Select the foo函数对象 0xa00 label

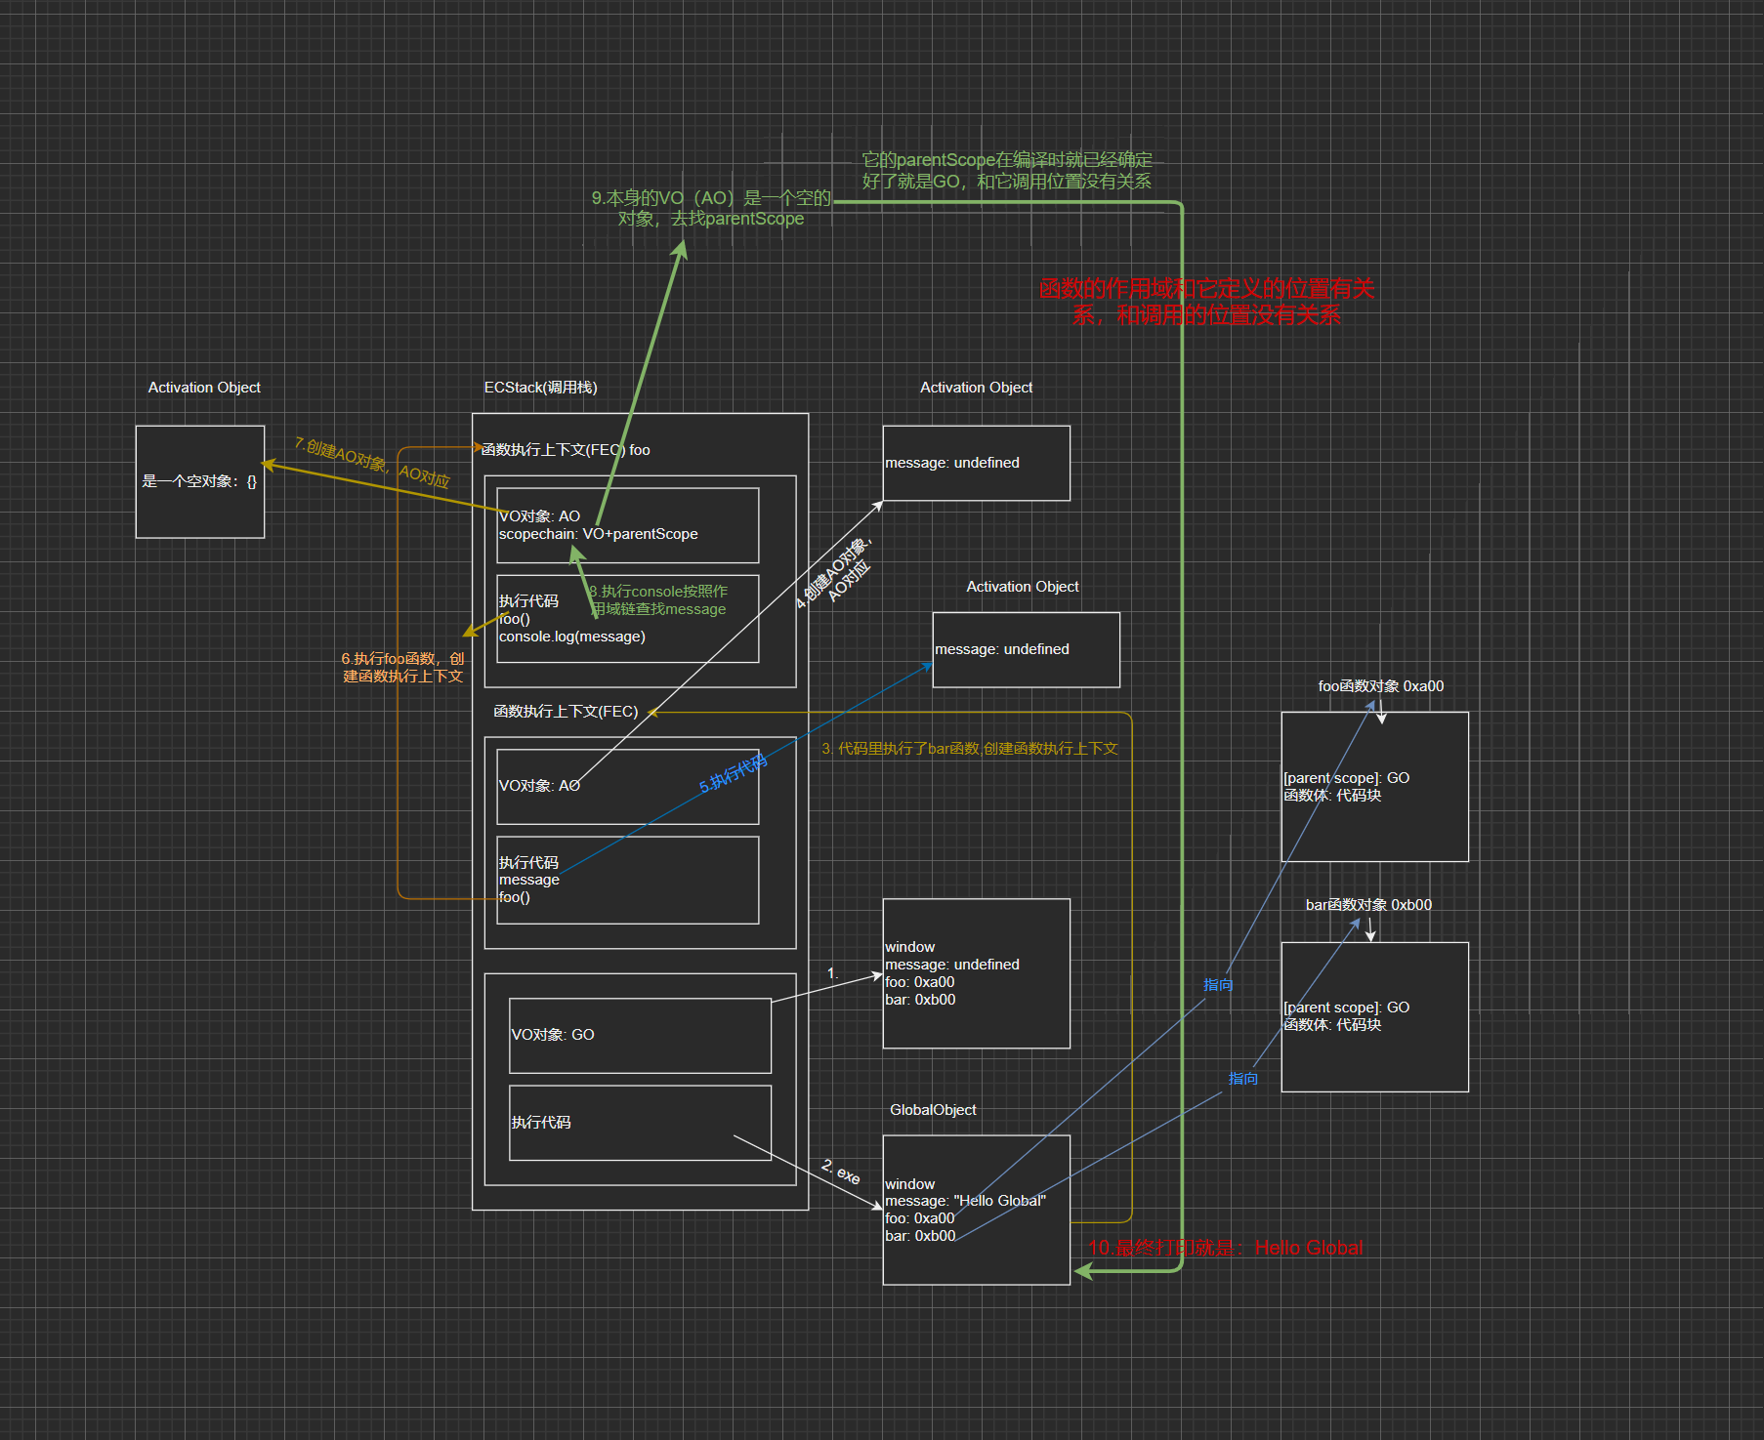point(1380,686)
